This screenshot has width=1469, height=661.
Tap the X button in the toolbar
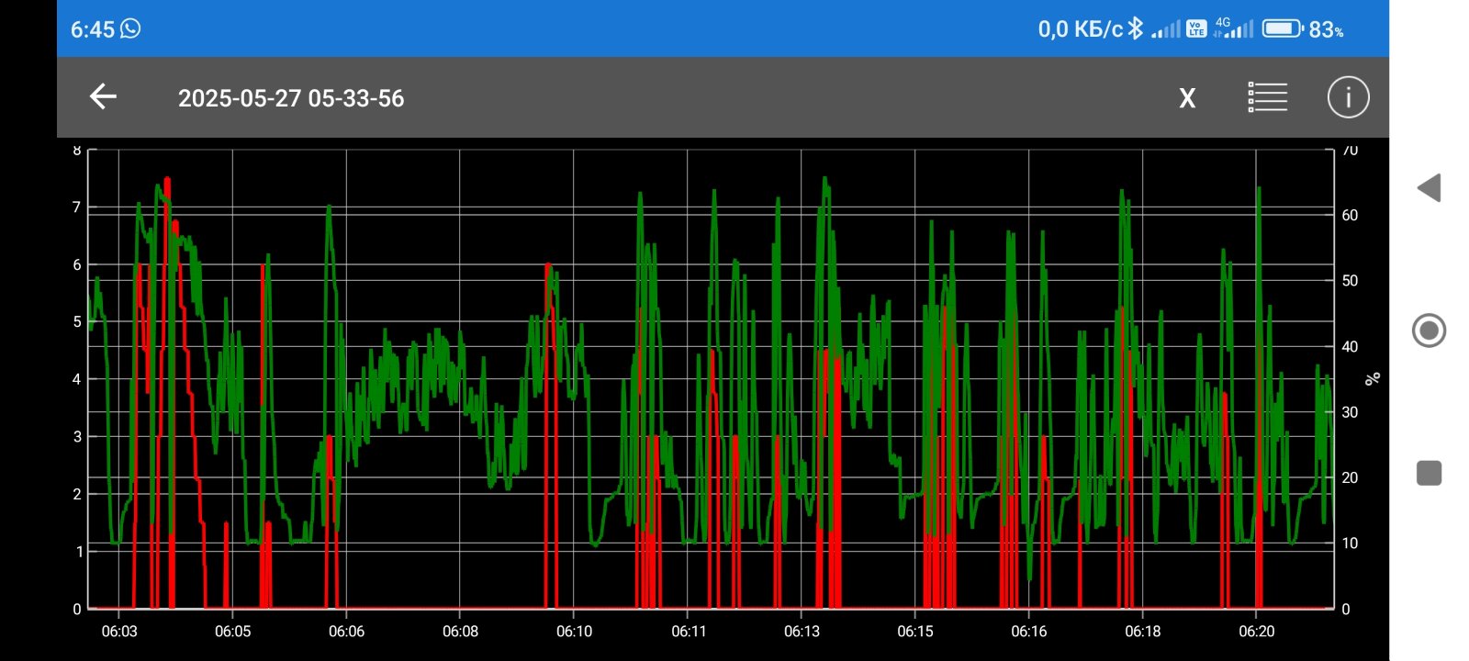pyautogui.click(x=1187, y=98)
